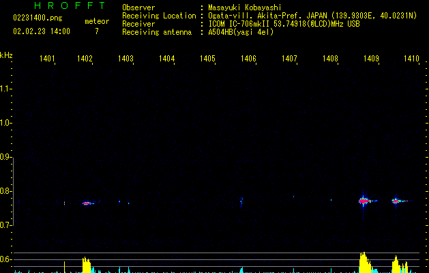Screen dimensions: 429x273
Task: Click the 0.8 kHz frequency label
Action: tap(5, 191)
